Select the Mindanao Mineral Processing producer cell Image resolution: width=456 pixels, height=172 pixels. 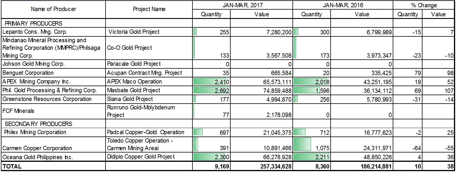point(53,48)
